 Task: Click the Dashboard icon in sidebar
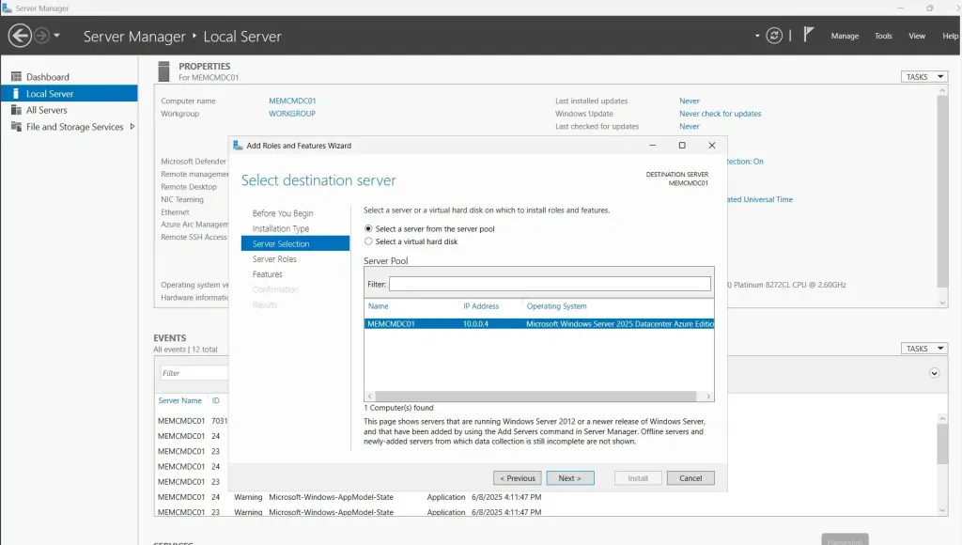point(16,77)
